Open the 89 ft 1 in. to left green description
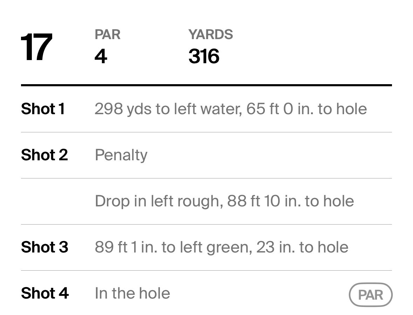The width and height of the screenshot is (413, 315). [x=221, y=247]
